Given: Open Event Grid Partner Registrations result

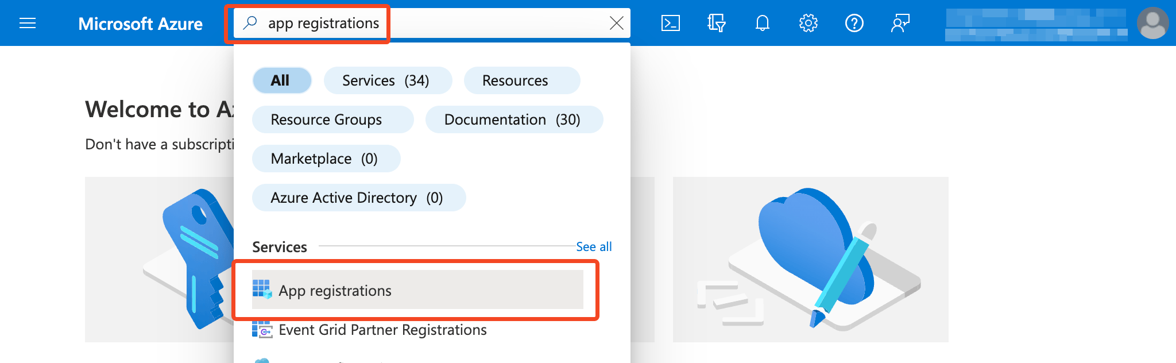Looking at the screenshot, I should coord(417,330).
